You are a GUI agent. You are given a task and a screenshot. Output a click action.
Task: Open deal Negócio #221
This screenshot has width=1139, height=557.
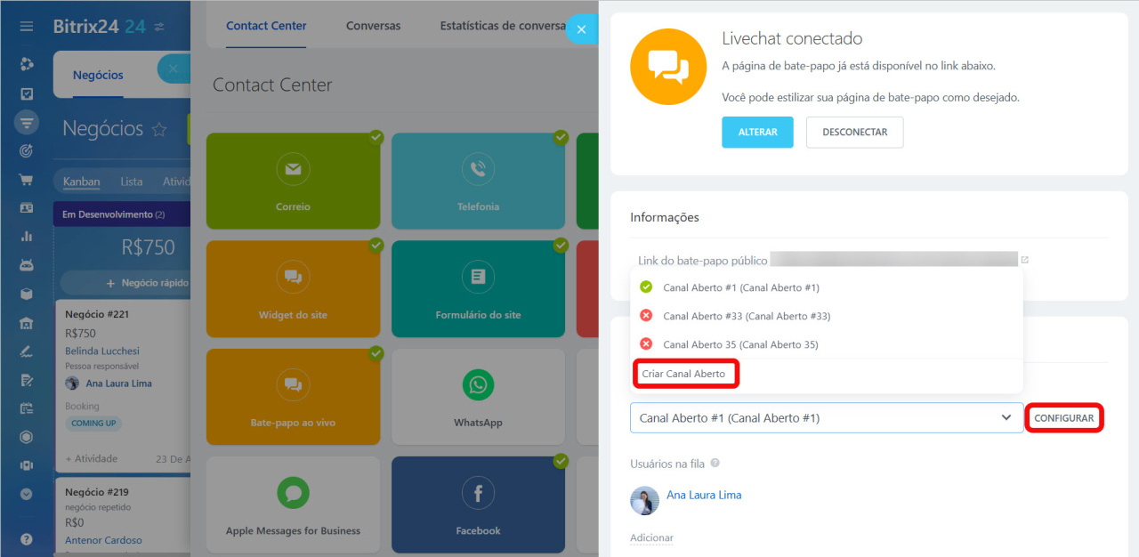[x=97, y=315]
